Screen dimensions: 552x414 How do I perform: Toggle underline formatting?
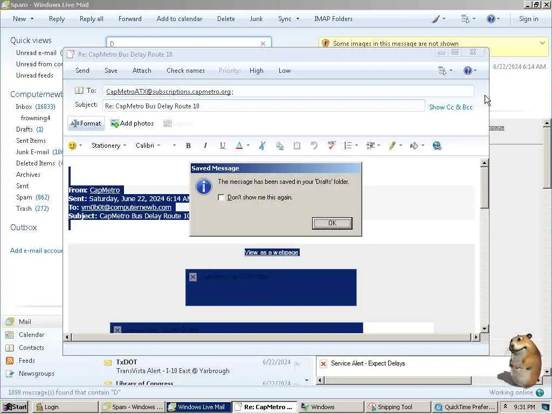tap(223, 146)
